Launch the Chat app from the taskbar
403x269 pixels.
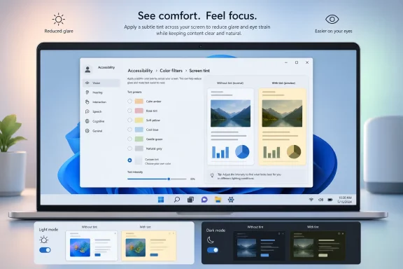204,200
